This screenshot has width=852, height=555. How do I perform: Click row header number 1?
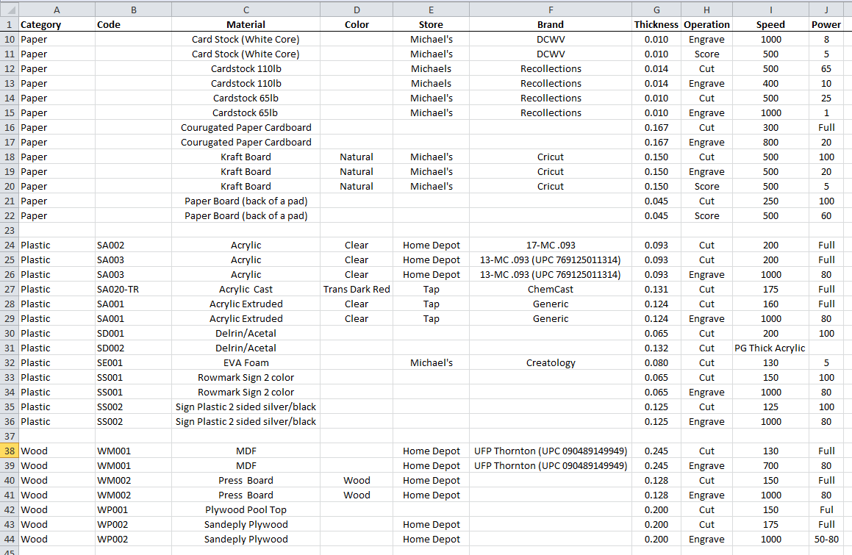(10, 24)
